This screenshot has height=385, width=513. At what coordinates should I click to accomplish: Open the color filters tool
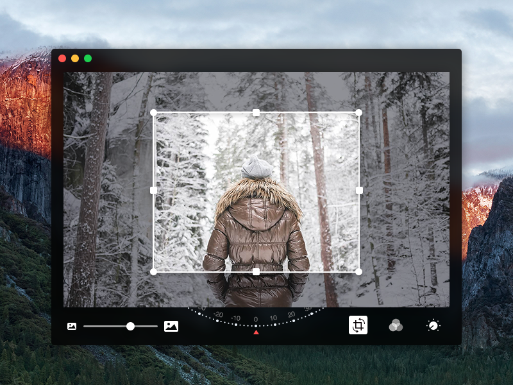tap(396, 326)
